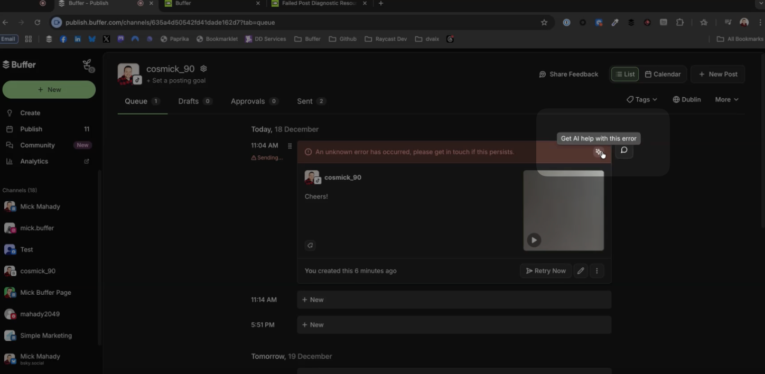Open the dvaix bookmarks folder

(427, 39)
